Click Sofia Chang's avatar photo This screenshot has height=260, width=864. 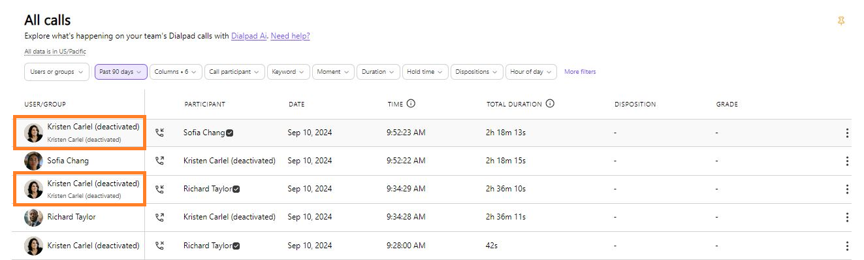[x=33, y=161]
